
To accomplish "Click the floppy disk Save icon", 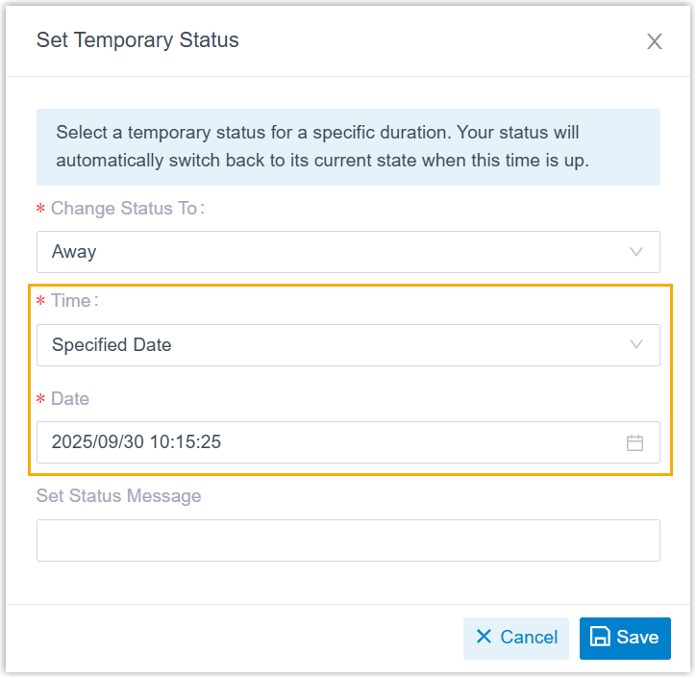I will (600, 638).
